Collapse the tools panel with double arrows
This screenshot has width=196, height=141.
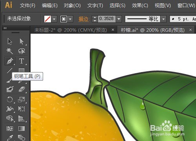tap(5, 28)
